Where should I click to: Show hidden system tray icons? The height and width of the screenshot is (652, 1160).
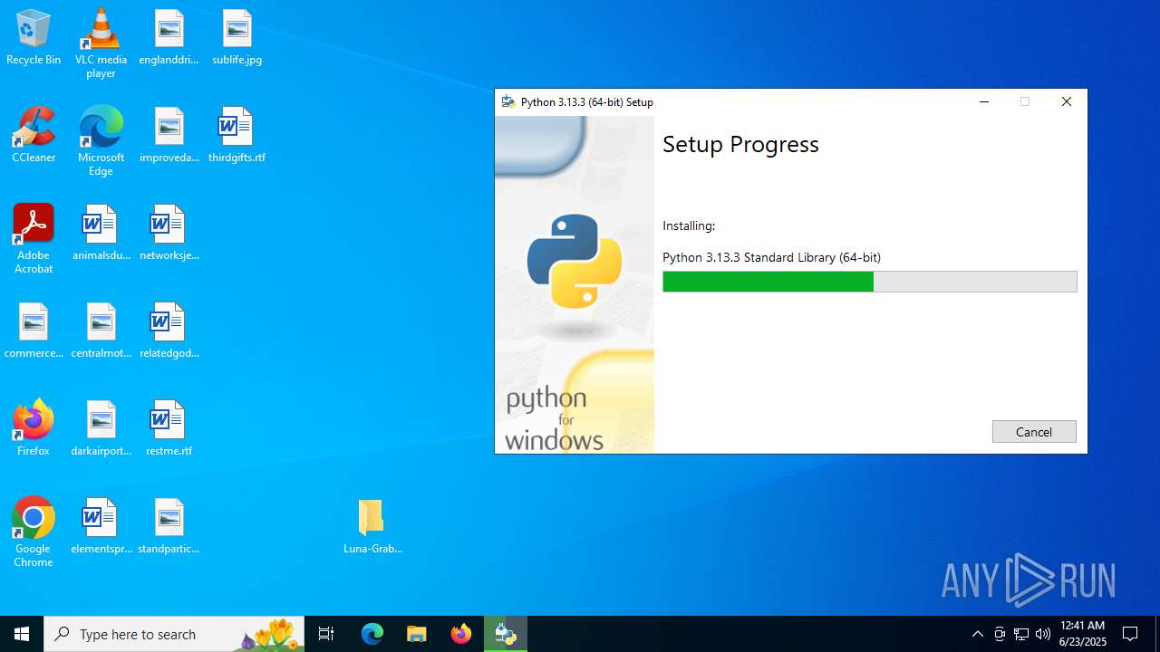coord(977,634)
